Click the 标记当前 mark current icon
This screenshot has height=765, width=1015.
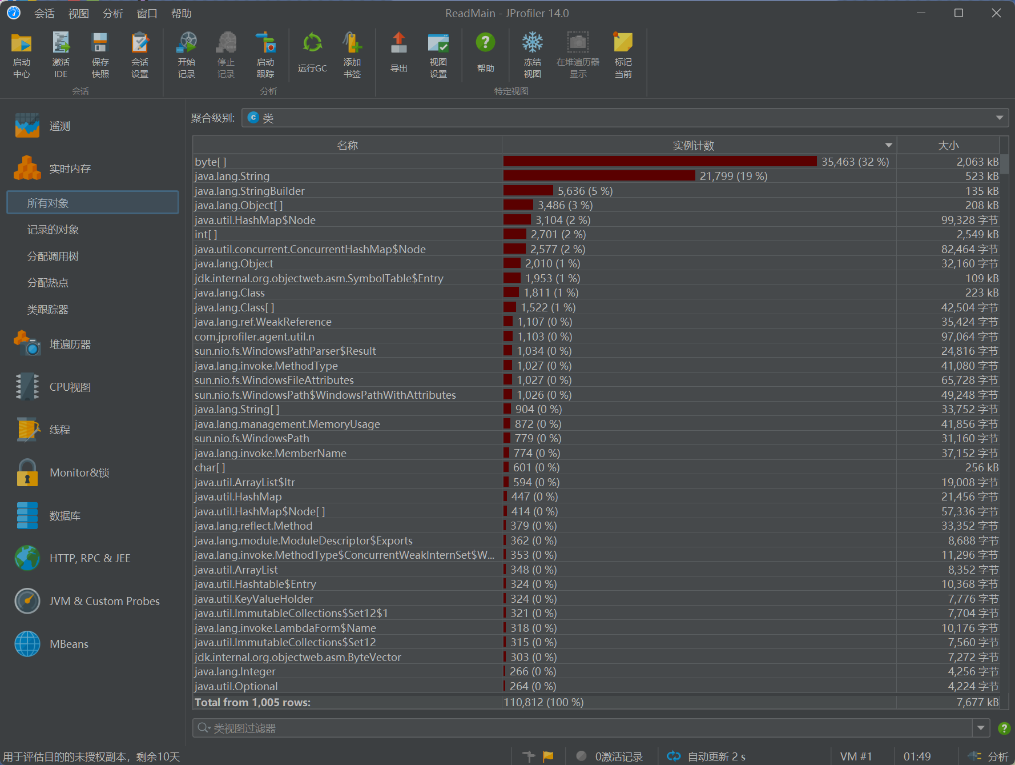tap(623, 55)
